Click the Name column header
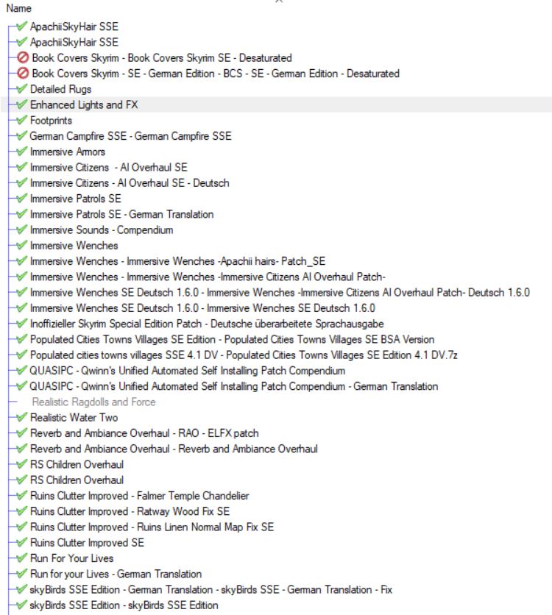Screen dimensions: 552x615 [x=19, y=8]
